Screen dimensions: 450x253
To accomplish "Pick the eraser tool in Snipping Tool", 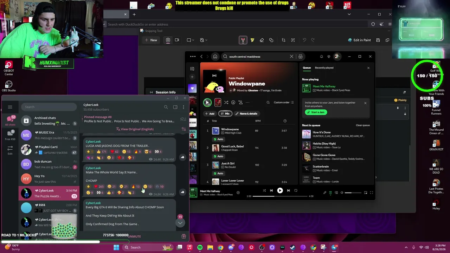I will tap(262, 40).
